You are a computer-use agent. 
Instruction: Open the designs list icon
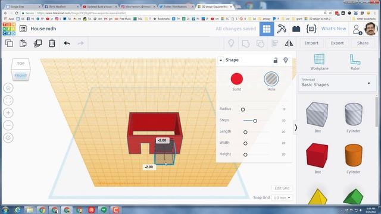pos(23,29)
